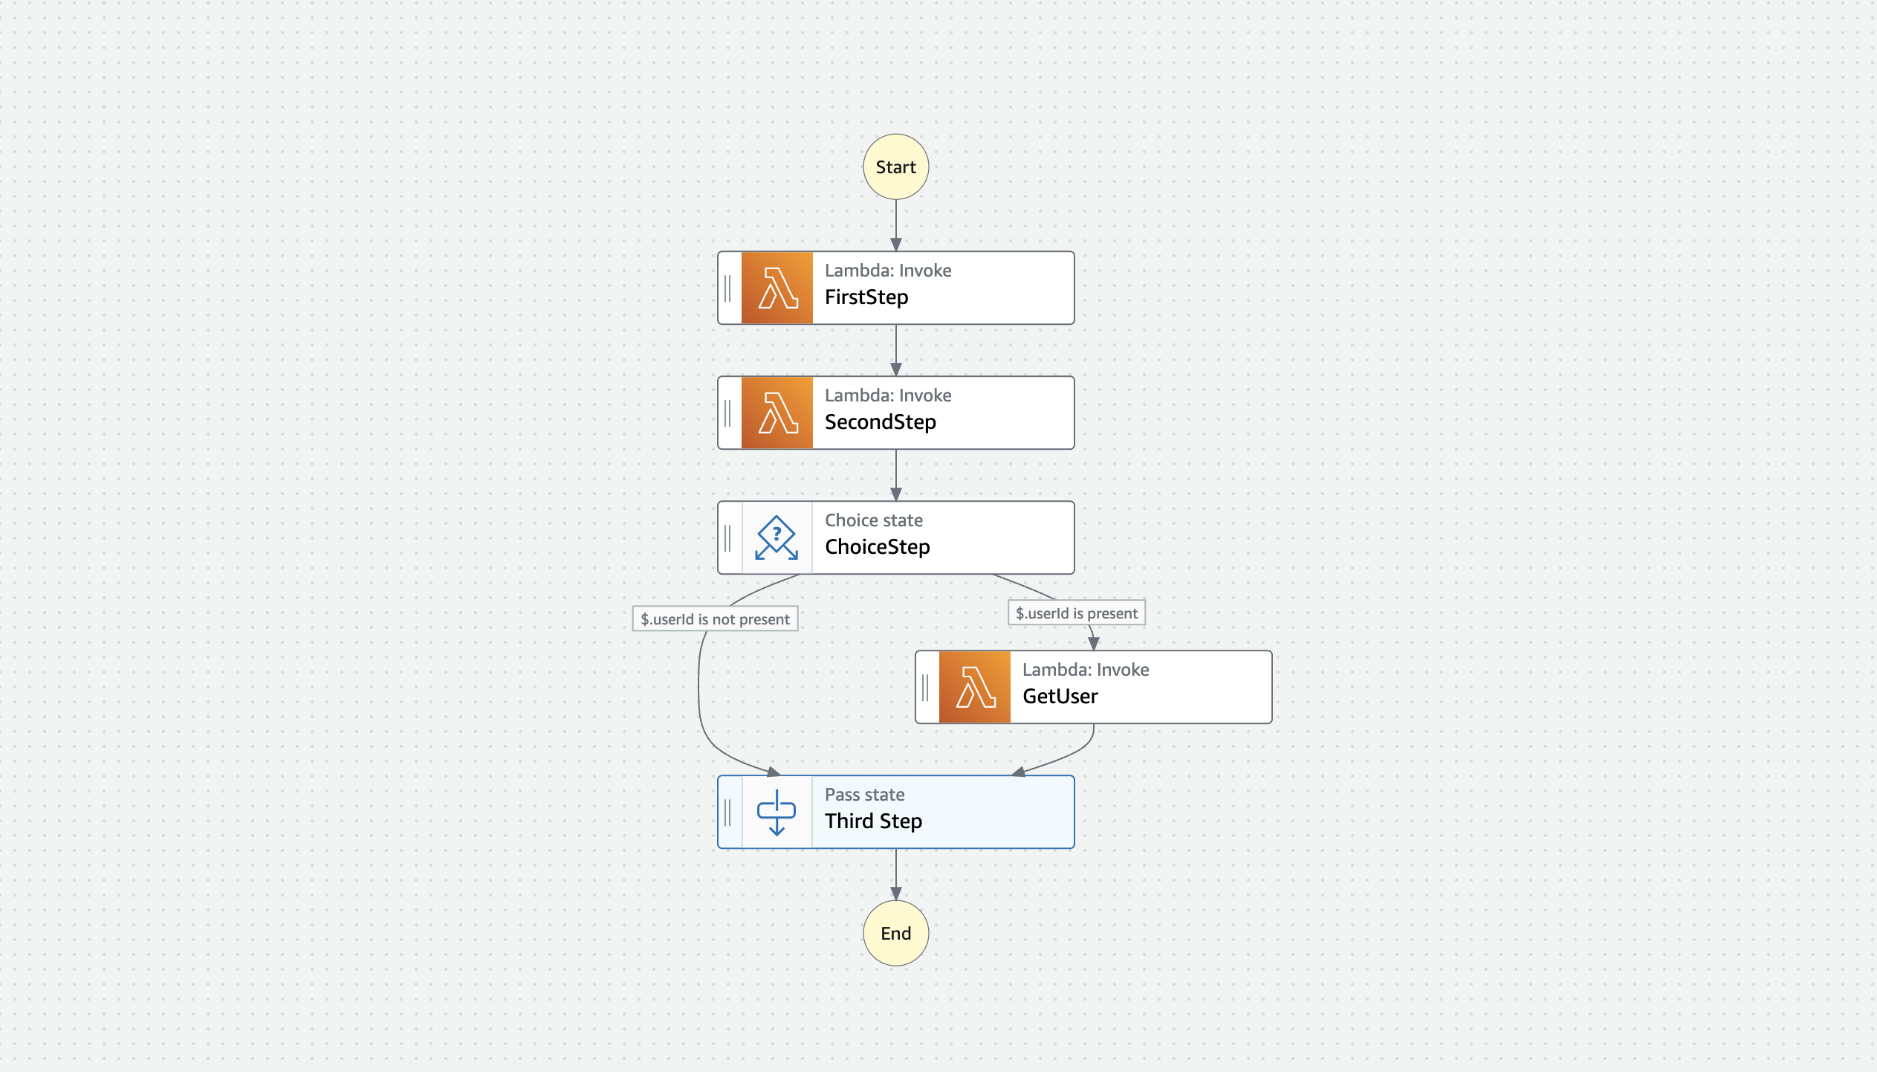1877x1072 pixels.
Task: Click the End circle of the workflow
Action: [895, 933]
